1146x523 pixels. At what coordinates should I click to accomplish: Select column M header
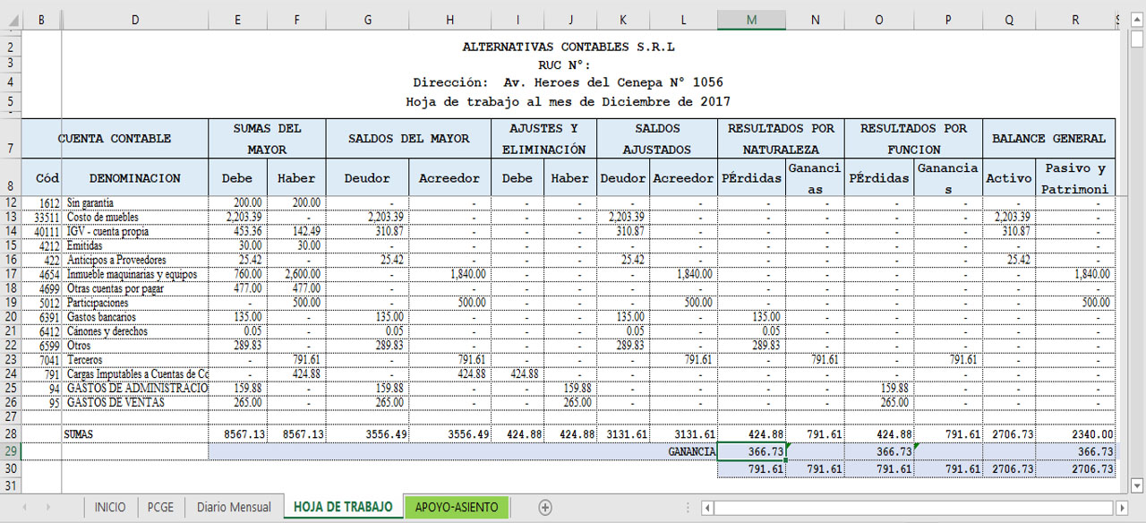coord(751,19)
